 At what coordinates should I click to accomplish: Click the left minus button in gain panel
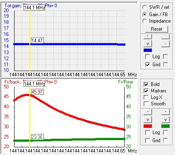pyautogui.click(x=148, y=36)
